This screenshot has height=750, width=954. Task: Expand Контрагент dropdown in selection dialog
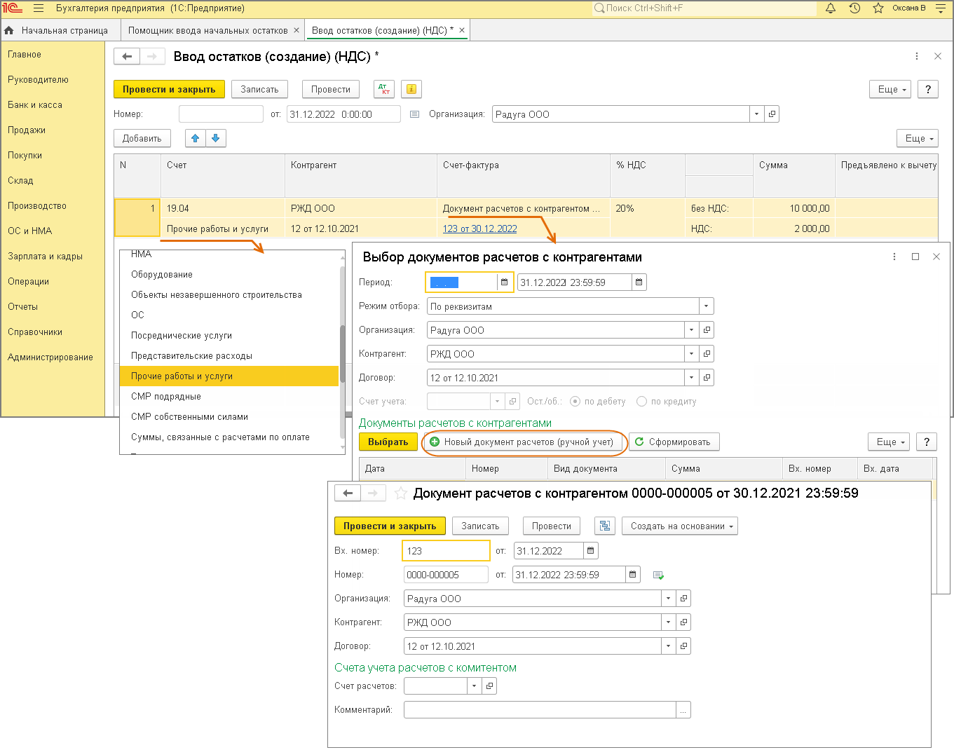(x=691, y=354)
